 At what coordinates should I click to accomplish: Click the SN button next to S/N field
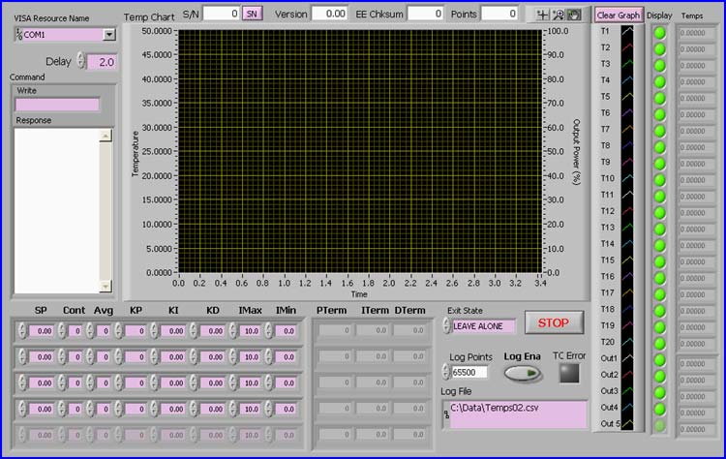pos(252,14)
